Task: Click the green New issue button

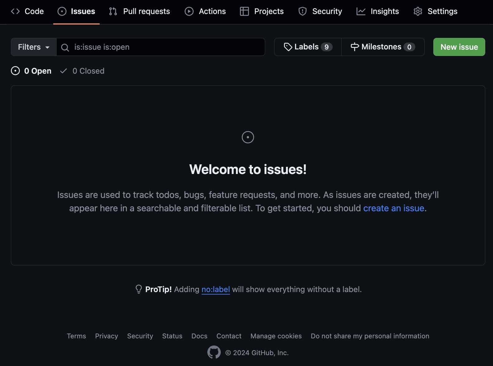Action: 459,47
